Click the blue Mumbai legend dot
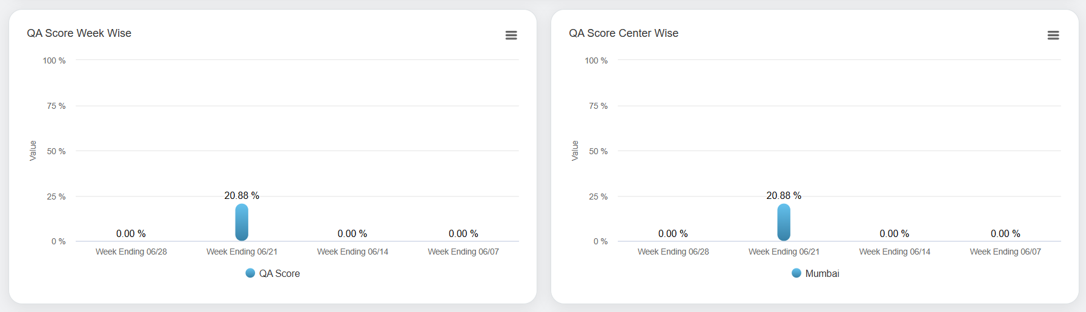1086x312 pixels. (x=796, y=273)
